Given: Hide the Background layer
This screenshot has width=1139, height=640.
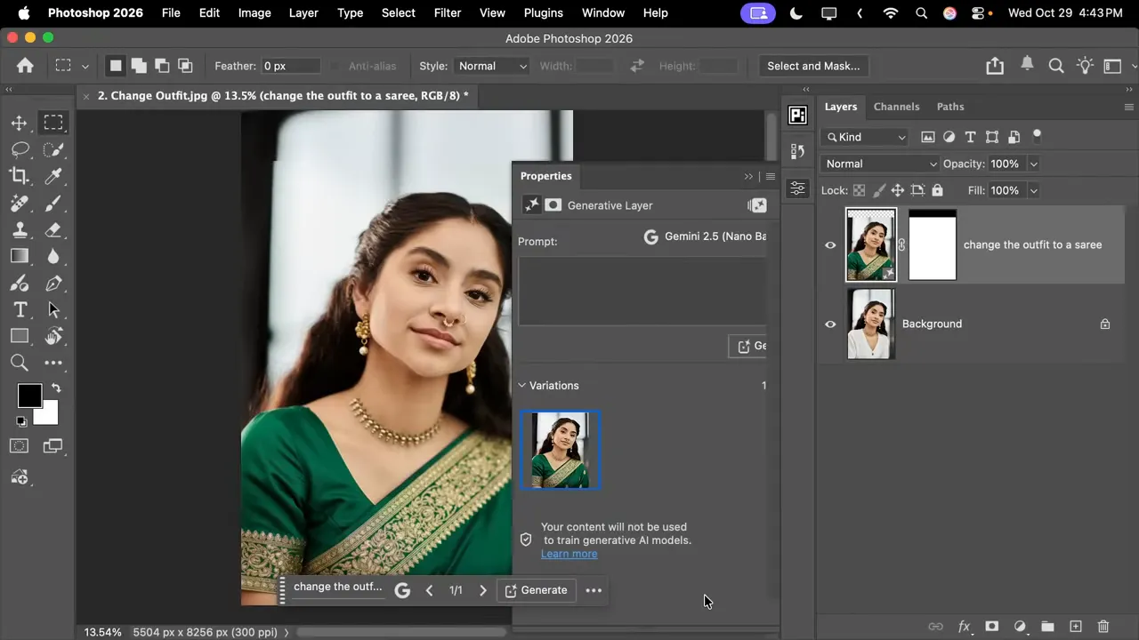Looking at the screenshot, I should [x=829, y=324].
